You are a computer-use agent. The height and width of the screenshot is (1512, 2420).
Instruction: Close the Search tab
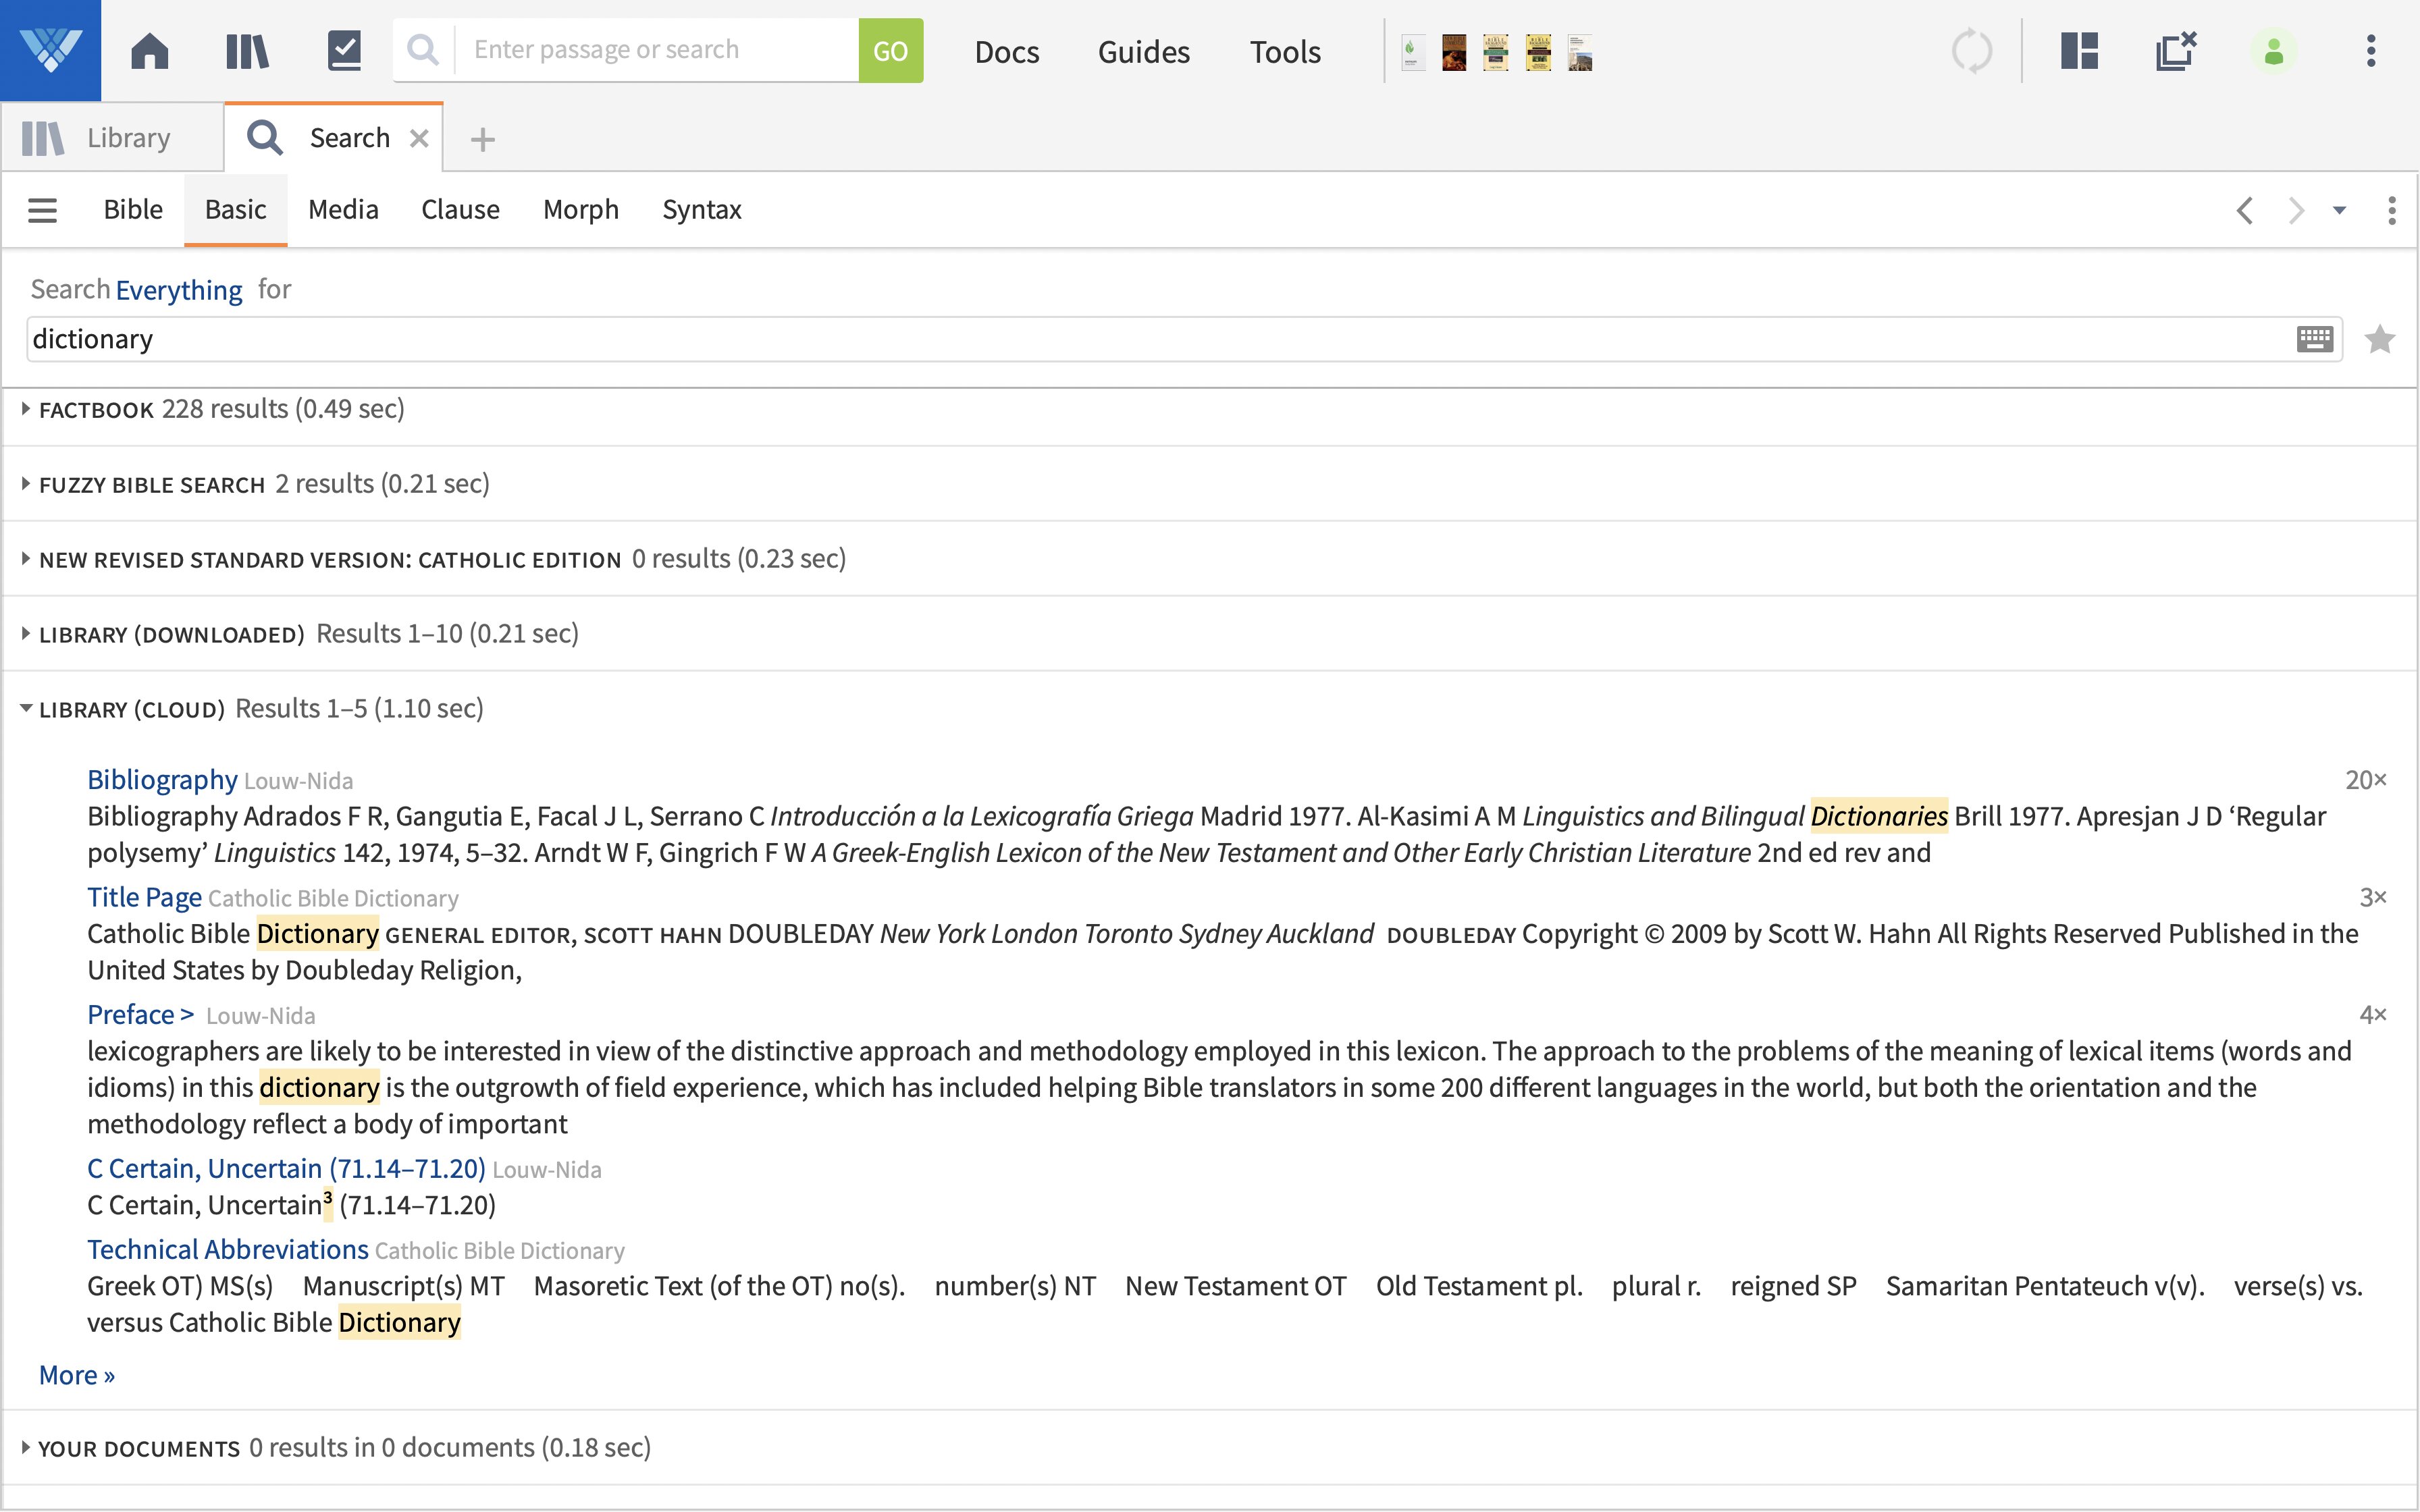[419, 138]
